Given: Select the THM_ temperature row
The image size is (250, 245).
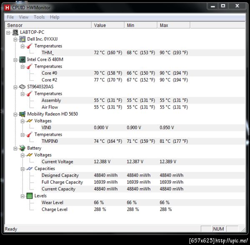Looking at the screenshot, I should (142, 53).
